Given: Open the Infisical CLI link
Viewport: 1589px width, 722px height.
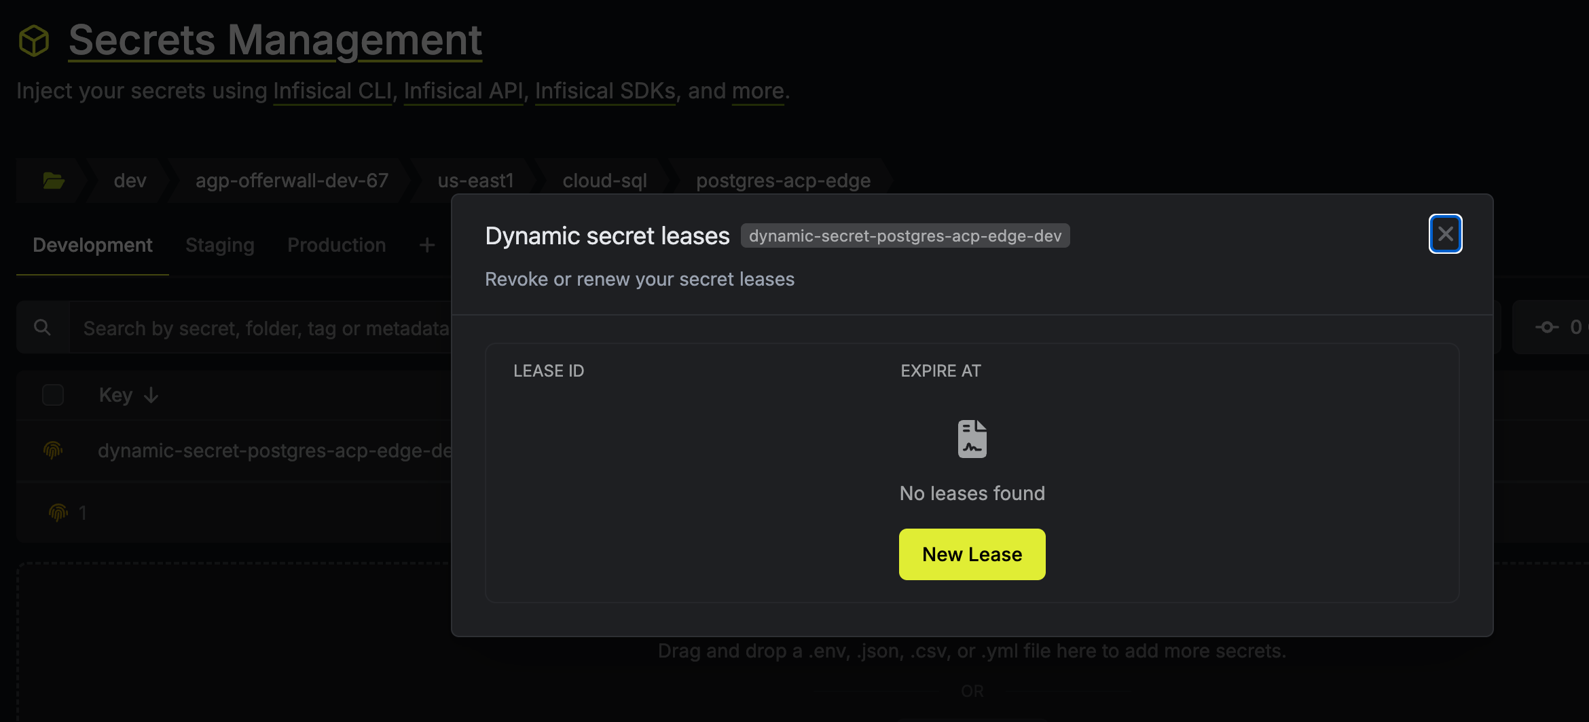Looking at the screenshot, I should pyautogui.click(x=333, y=91).
